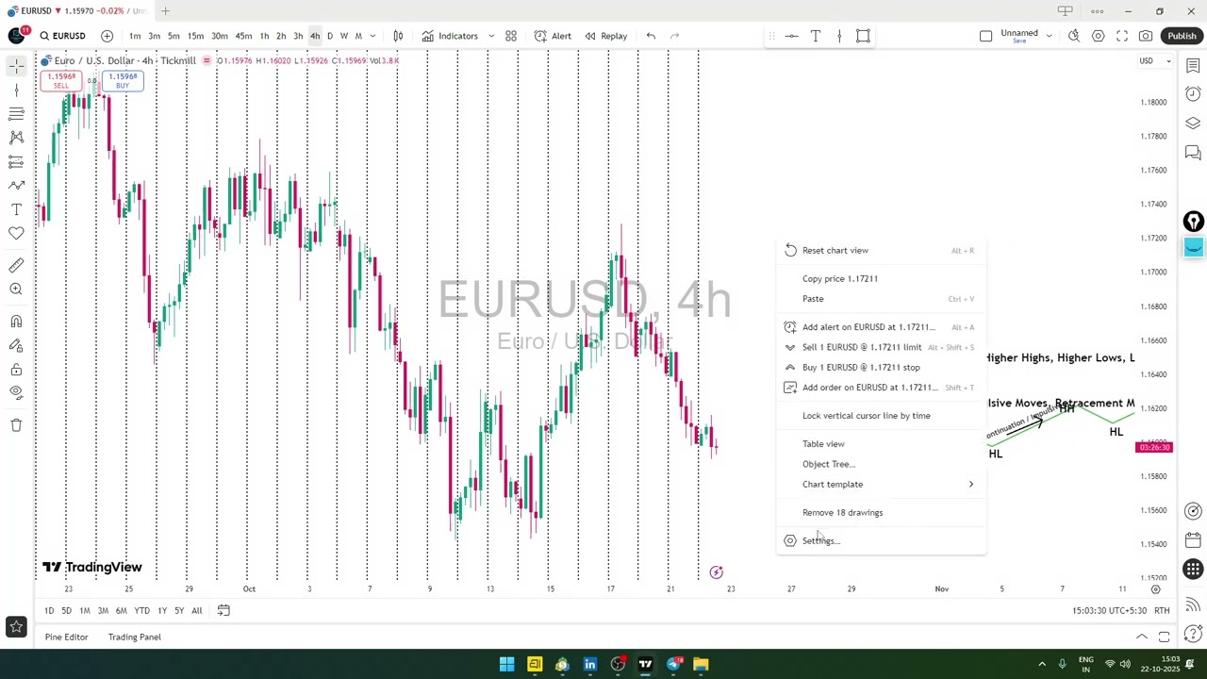Select the Text tool in left toolbar

(16, 209)
